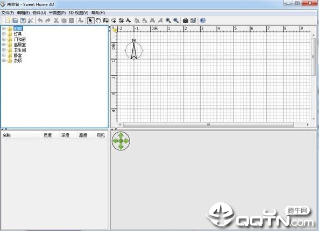Screen dimensions: 319x231
Task: Choose the Create walls tool
Action: pyautogui.click(x=106, y=20)
